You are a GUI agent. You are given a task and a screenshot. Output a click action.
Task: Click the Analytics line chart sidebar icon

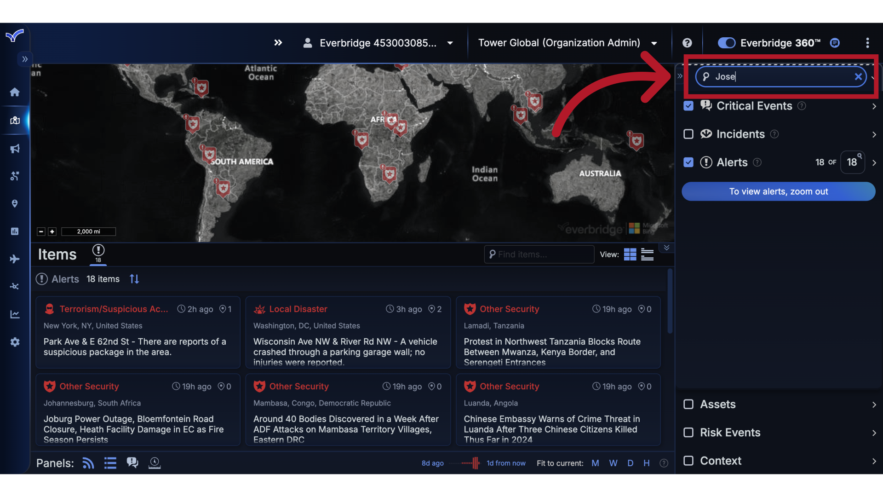click(x=15, y=314)
